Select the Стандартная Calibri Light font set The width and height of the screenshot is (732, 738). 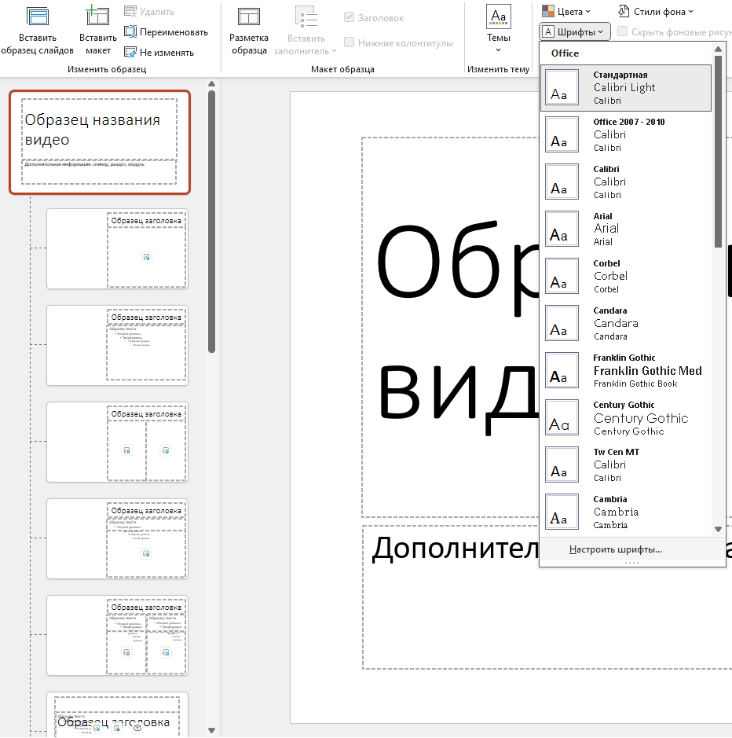pos(627,87)
